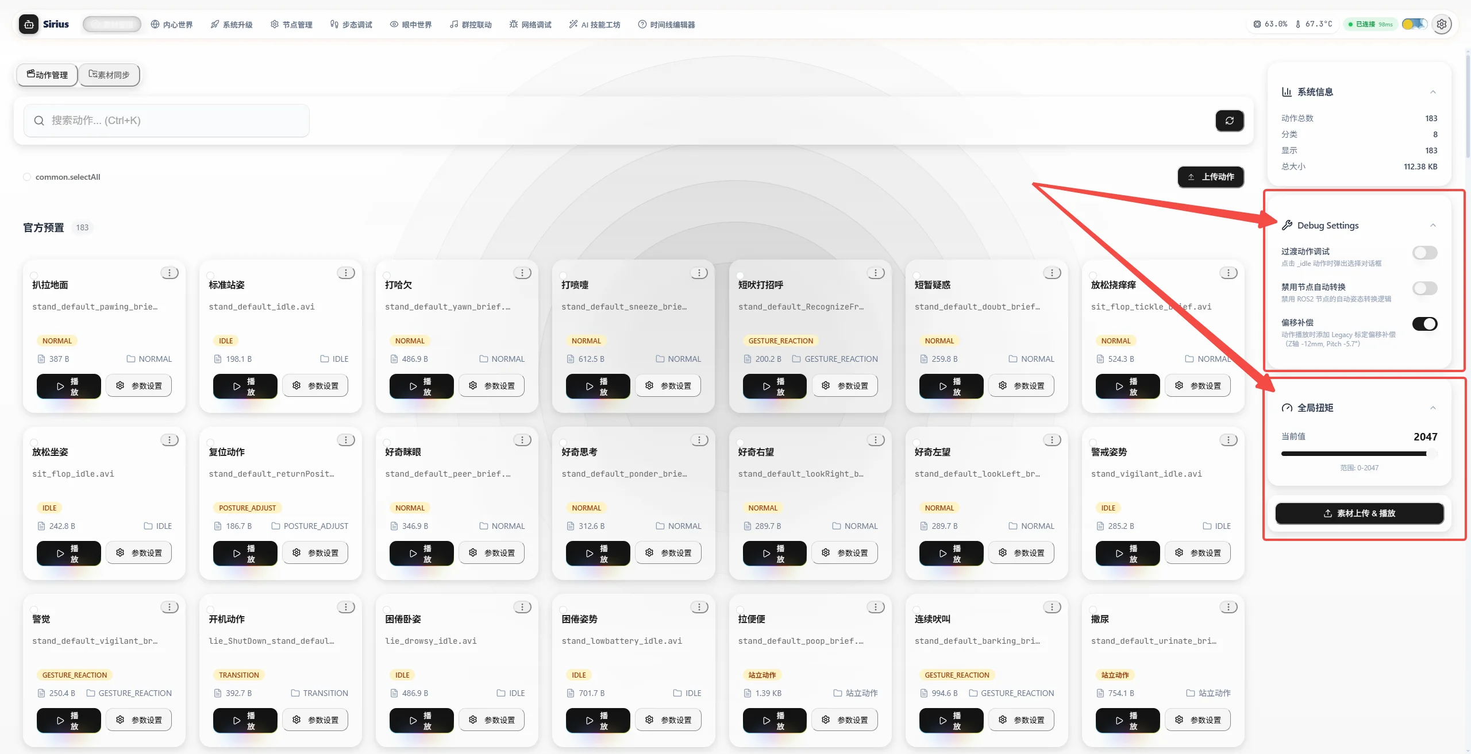
Task: Open the 系统升级 menu
Action: click(x=232, y=25)
